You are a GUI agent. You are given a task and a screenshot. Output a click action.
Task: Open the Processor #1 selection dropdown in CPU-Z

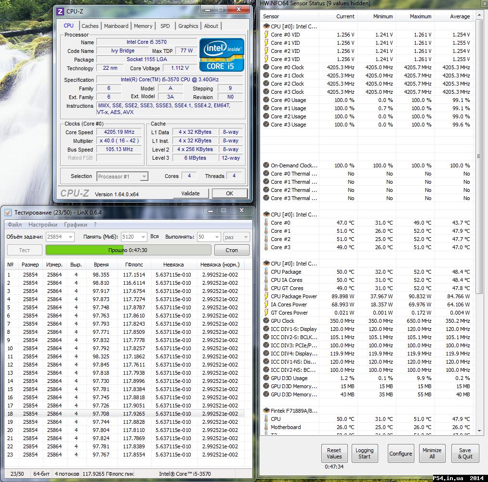pos(122,177)
